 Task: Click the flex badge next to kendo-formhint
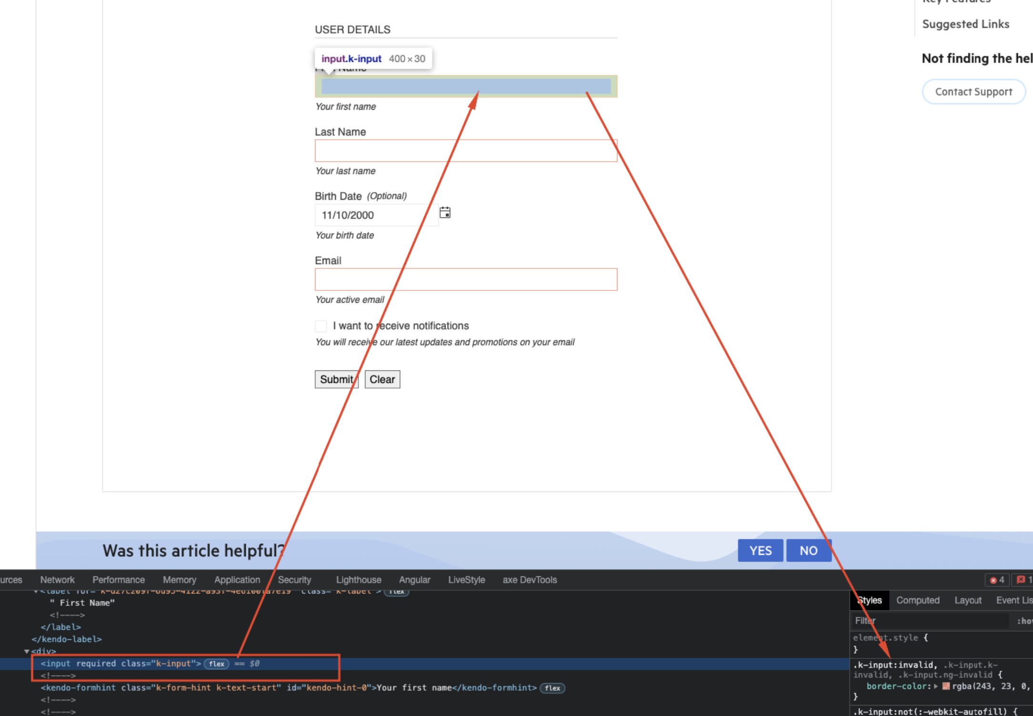[x=552, y=688]
